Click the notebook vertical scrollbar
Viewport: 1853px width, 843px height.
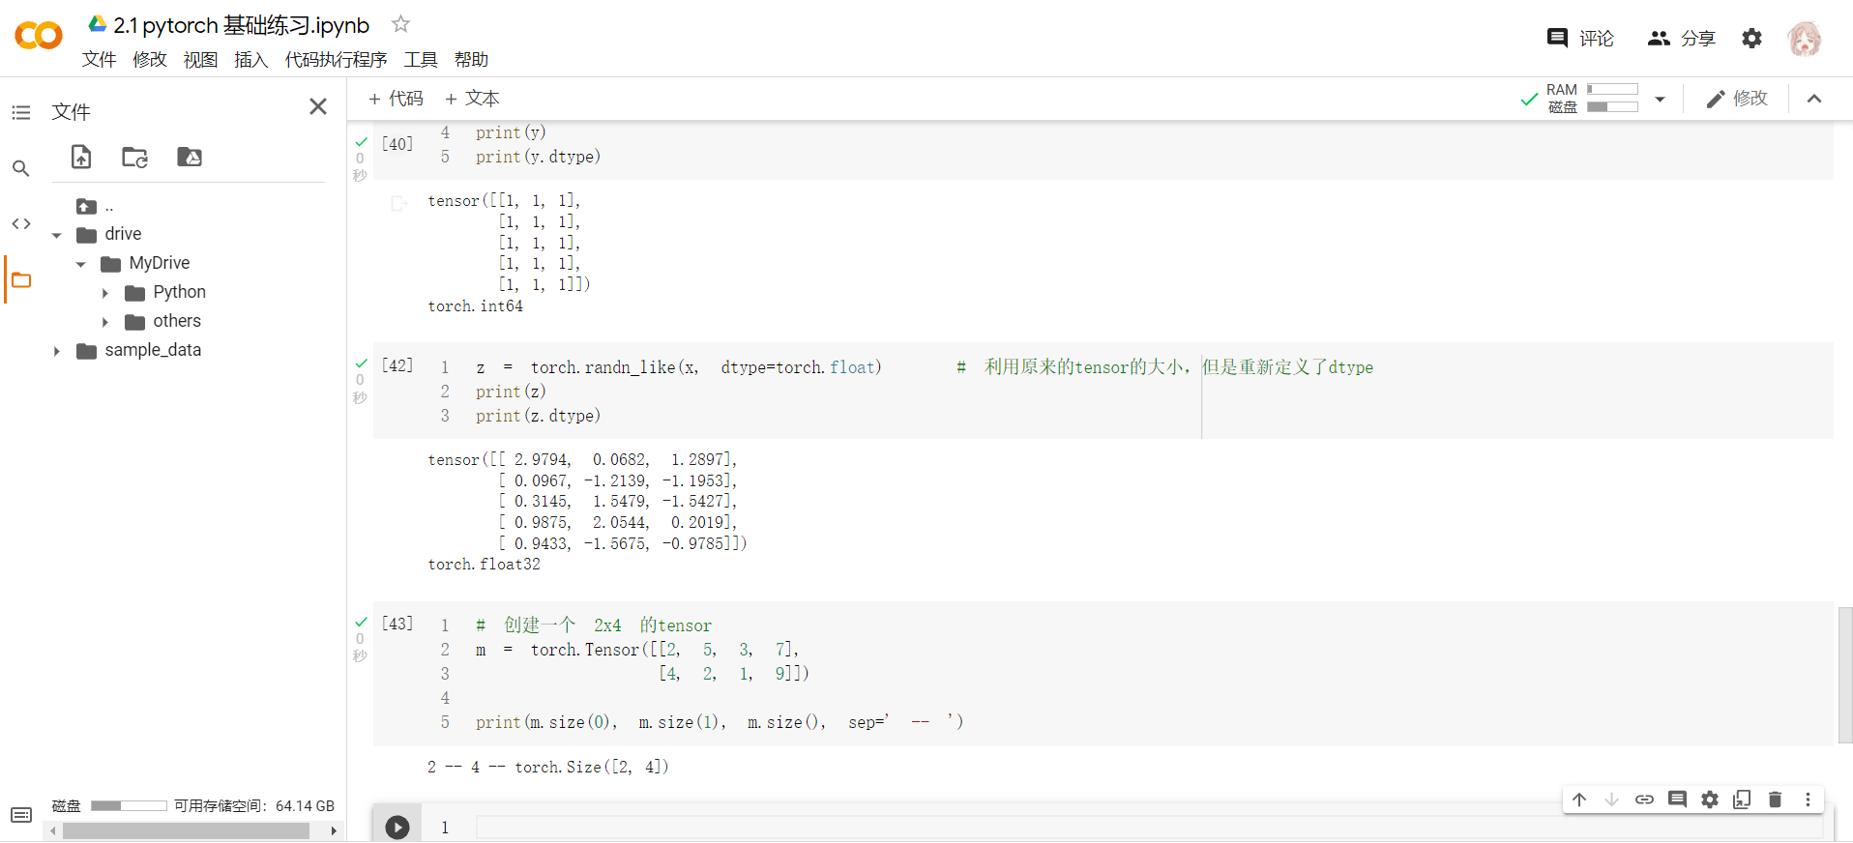[x=1845, y=675]
